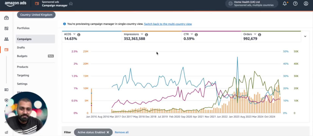The image size is (313, 136).
Task: Remove the Active status: Enabled filter
Action: click(x=108, y=132)
